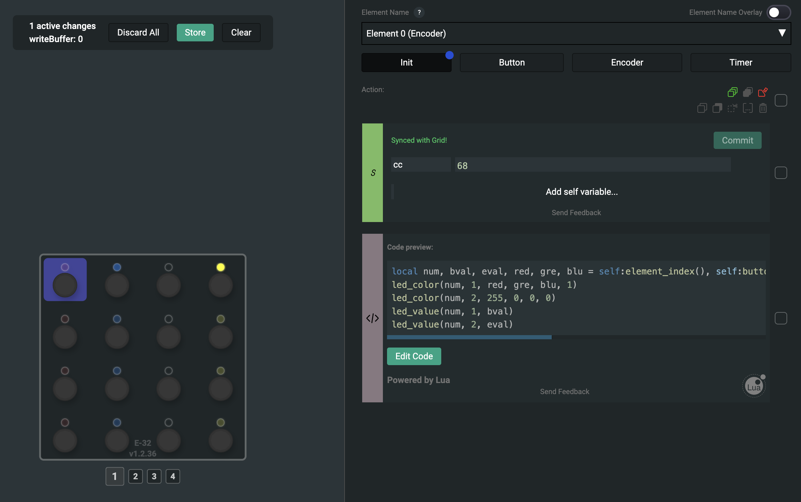Click the code block </> icon
Screen dimensions: 801x502
(373, 318)
